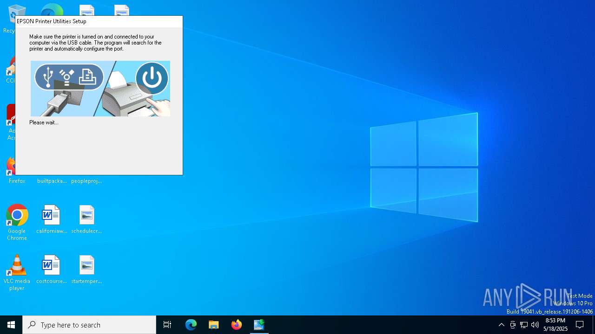This screenshot has width=595, height=334.
Task: Click the taskbar search box
Action: pos(89,325)
